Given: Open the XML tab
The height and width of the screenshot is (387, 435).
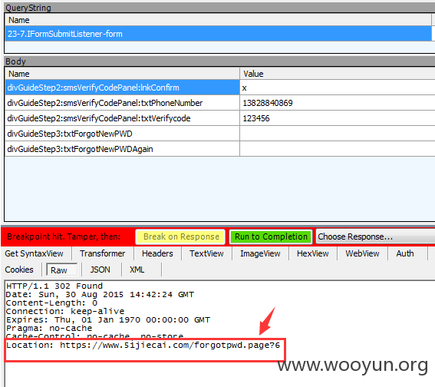Looking at the screenshot, I should click(137, 270).
